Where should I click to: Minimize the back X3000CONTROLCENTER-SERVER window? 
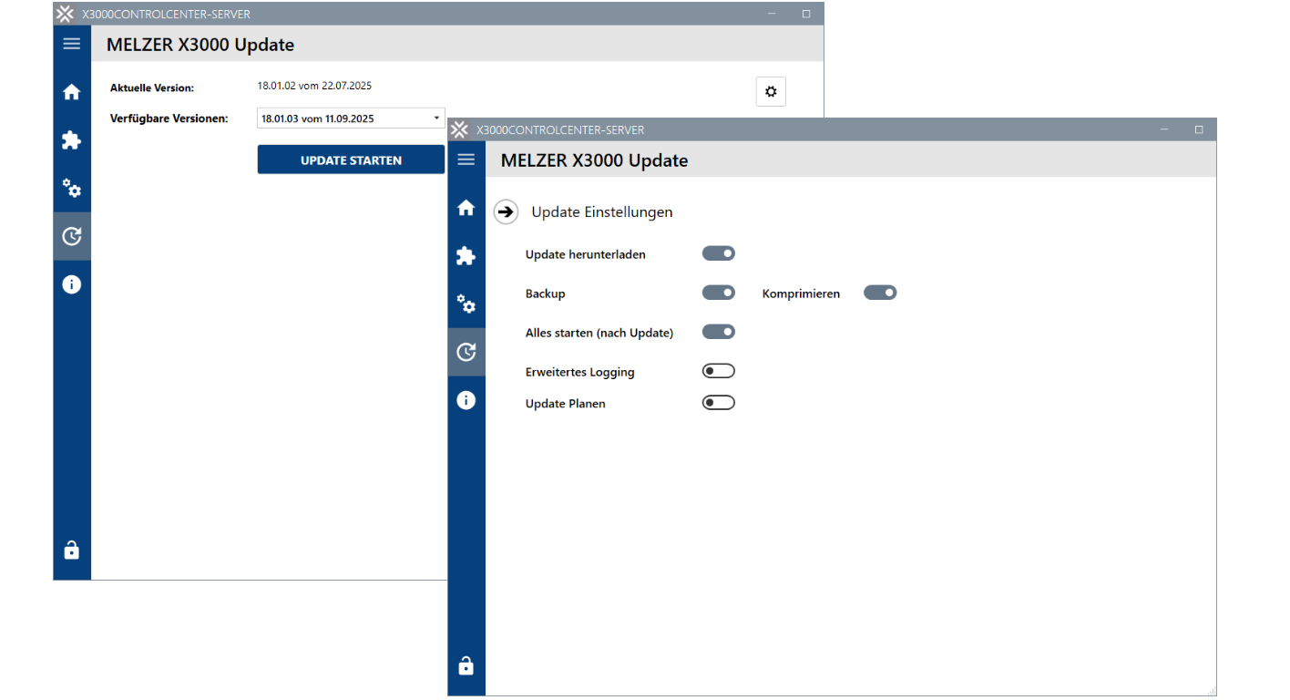(772, 14)
